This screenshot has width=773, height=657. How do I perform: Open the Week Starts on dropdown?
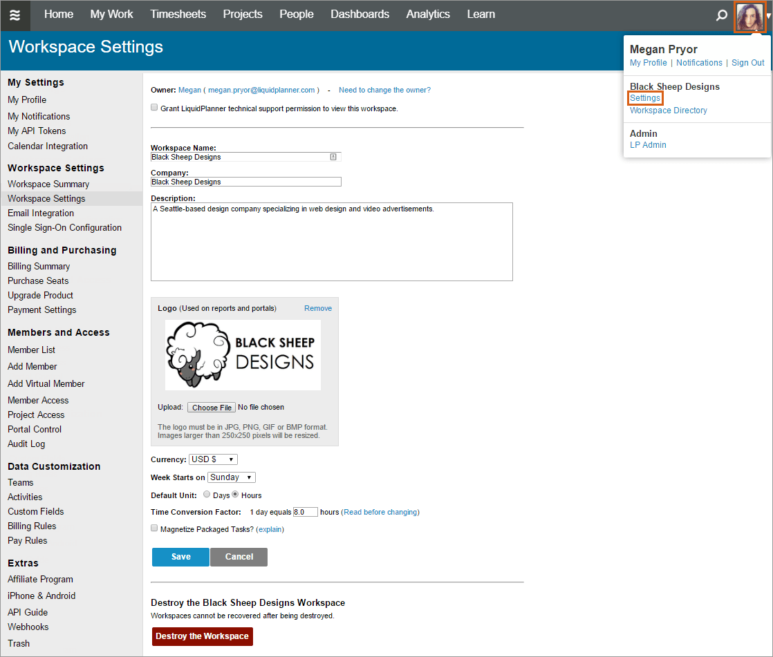coord(232,477)
